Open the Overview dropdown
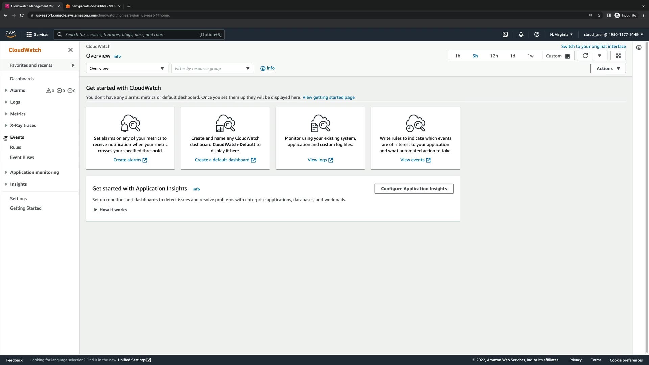Viewport: 649px width, 365px height. tap(127, 68)
